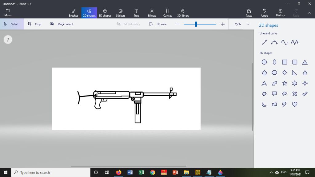Select the Rounded Square shape
The height and width of the screenshot is (177, 315).
click(295, 62)
